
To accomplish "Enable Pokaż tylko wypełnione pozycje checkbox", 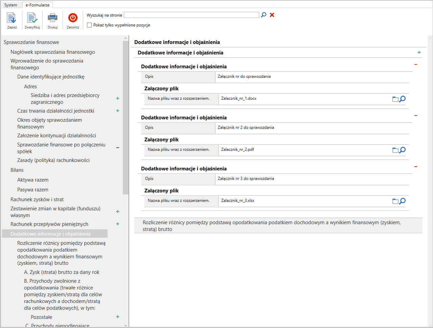I will (89, 25).
